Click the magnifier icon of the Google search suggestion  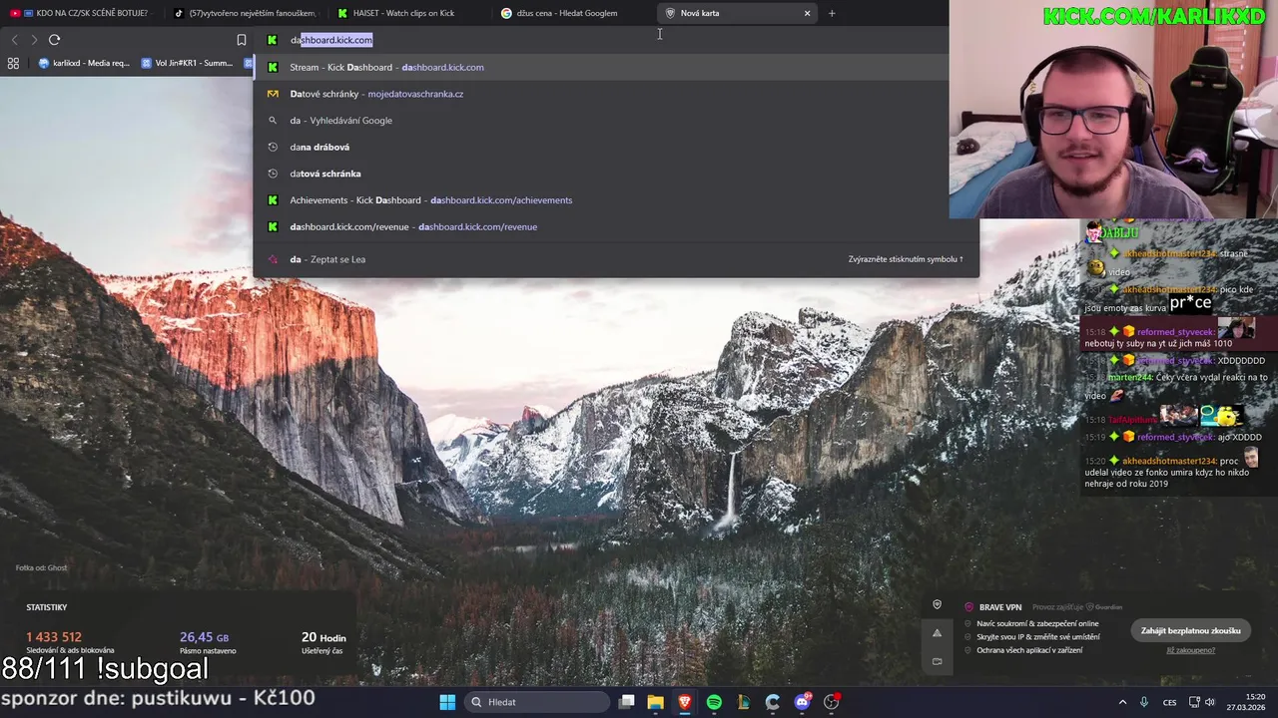click(273, 121)
